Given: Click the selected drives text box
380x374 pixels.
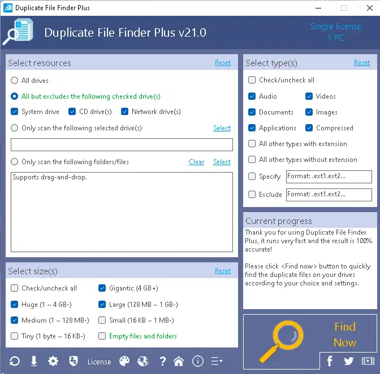Looking at the screenshot, I should (122, 145).
